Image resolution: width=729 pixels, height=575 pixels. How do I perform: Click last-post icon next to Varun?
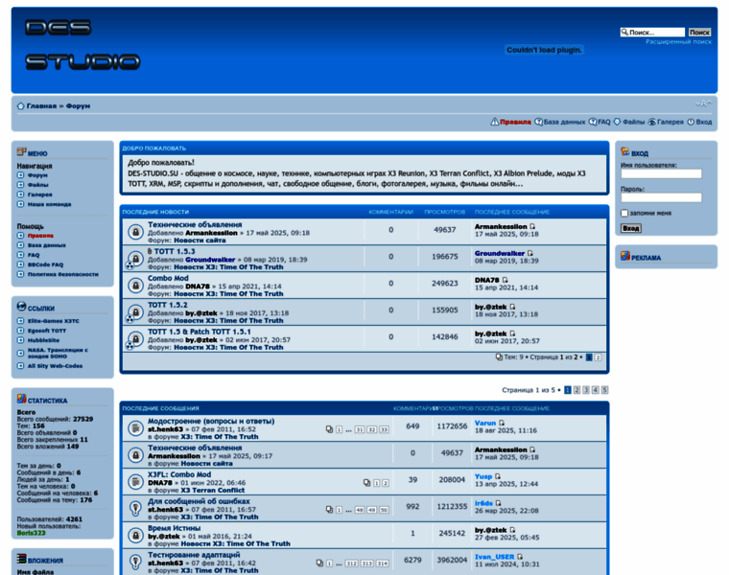pyautogui.click(x=502, y=424)
